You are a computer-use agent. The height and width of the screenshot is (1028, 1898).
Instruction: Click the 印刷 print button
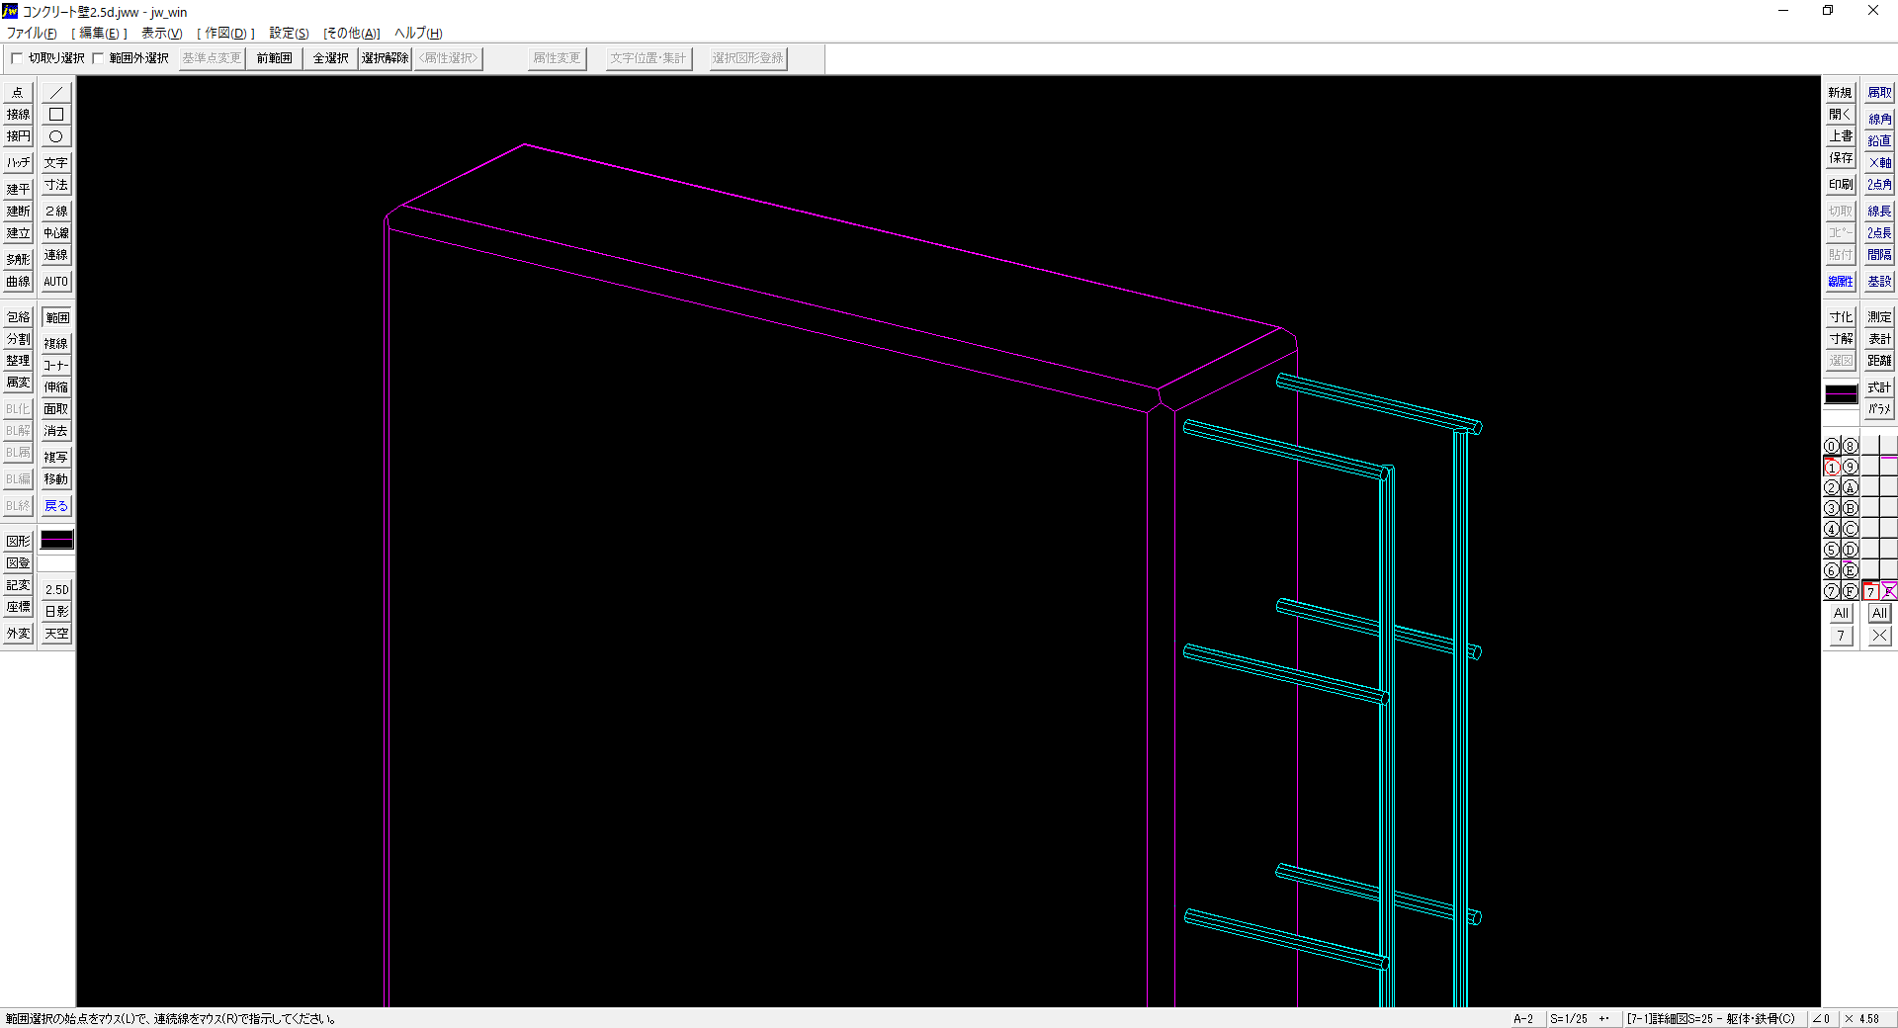pos(1840,185)
